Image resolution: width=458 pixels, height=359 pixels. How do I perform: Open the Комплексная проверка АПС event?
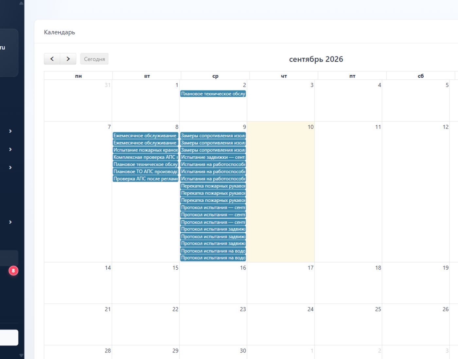tap(146, 157)
